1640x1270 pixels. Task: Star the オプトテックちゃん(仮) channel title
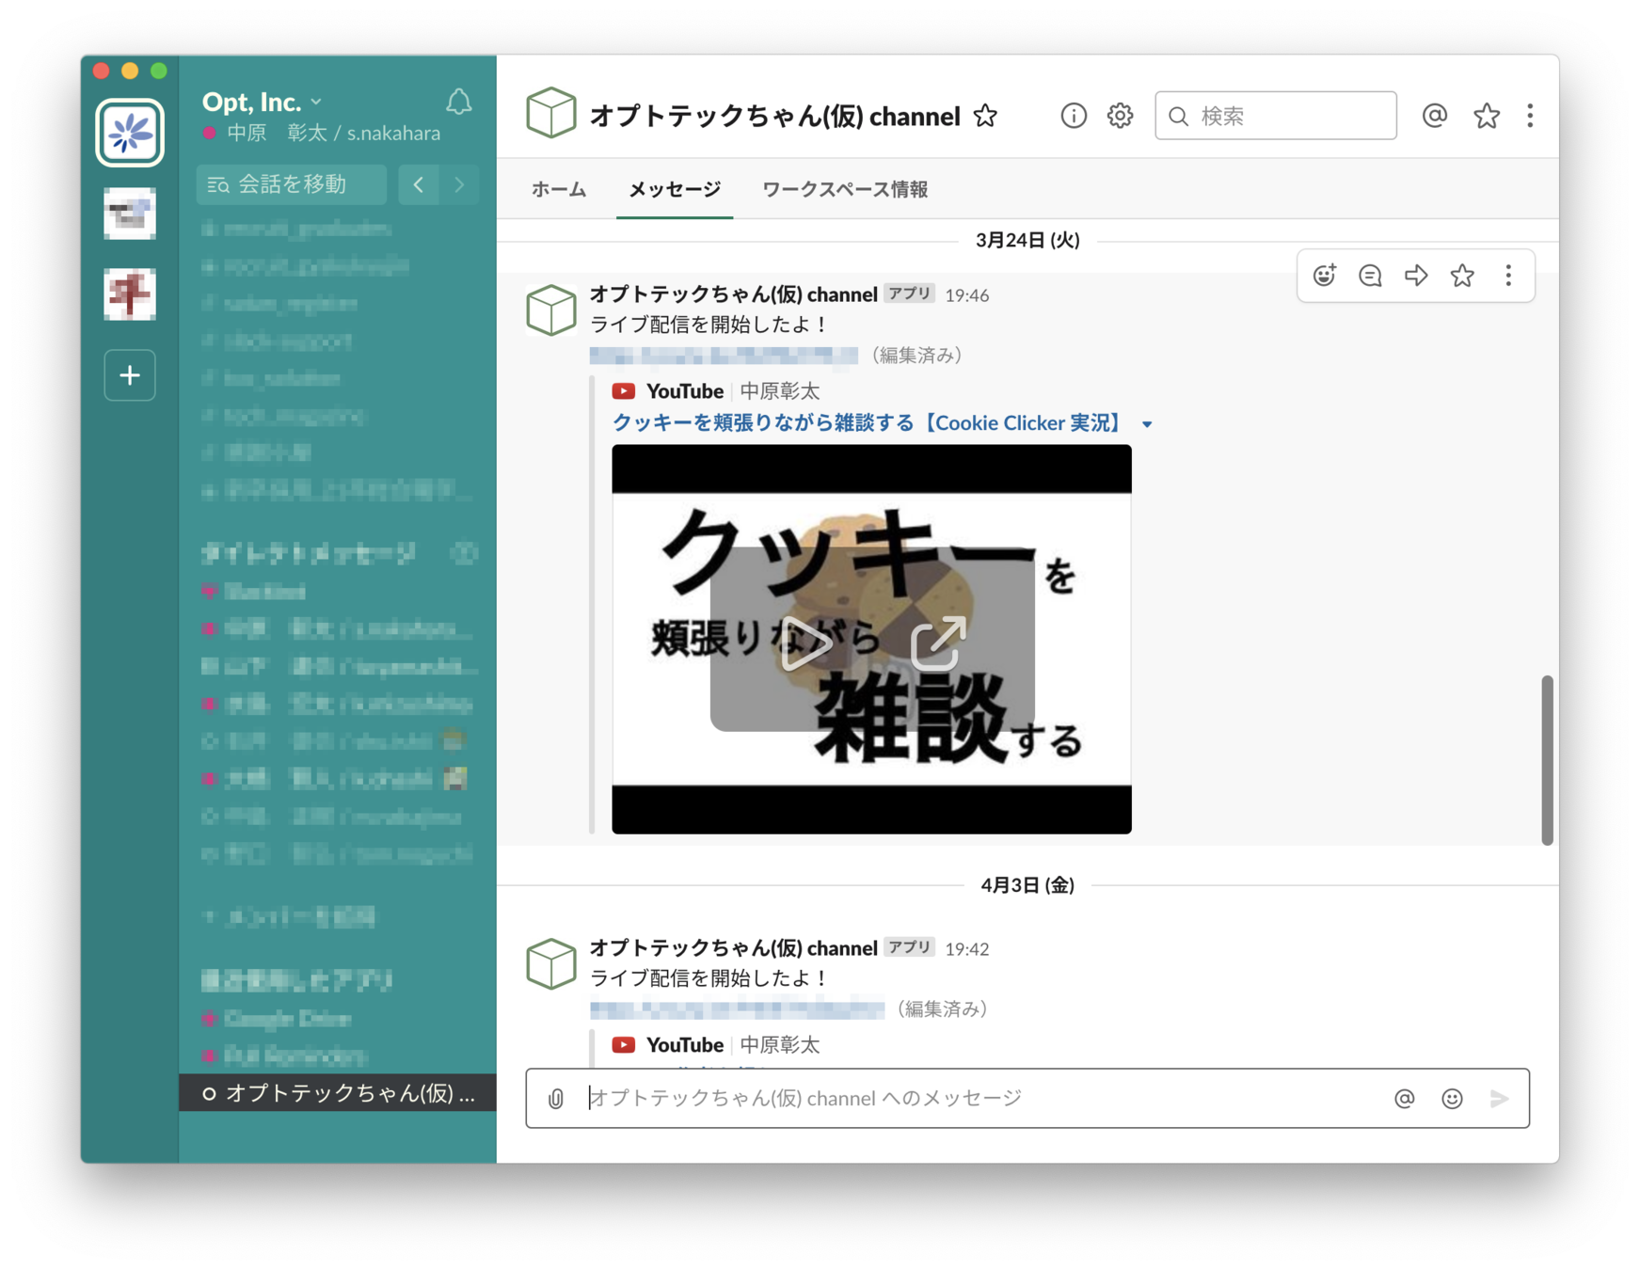pos(985,116)
